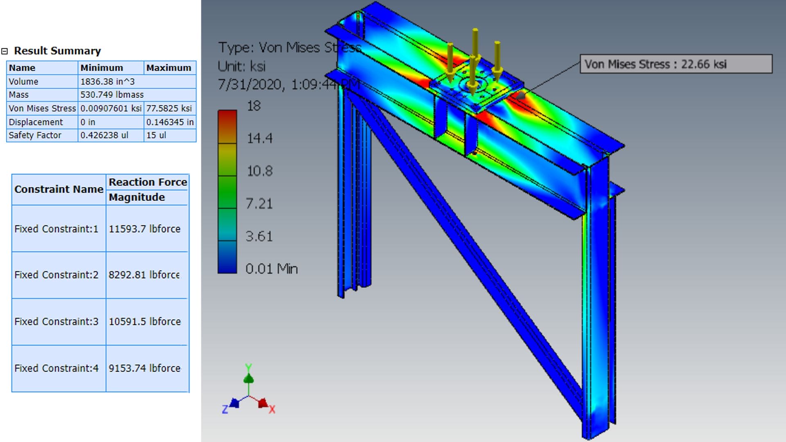
Task: Click the Von Mises Stress probe label
Action: click(x=676, y=64)
